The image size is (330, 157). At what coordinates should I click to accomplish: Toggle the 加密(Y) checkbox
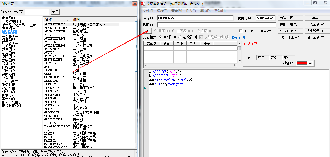coord(241,31)
